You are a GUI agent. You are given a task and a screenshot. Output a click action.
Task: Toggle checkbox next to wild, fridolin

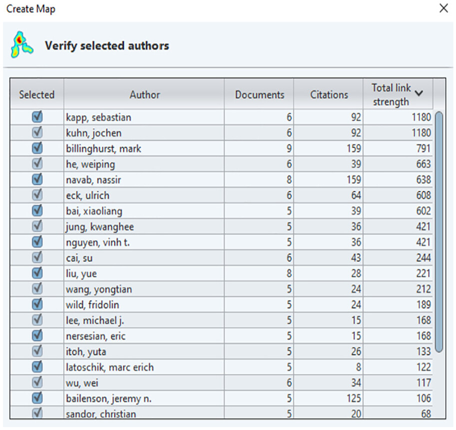coord(37,304)
